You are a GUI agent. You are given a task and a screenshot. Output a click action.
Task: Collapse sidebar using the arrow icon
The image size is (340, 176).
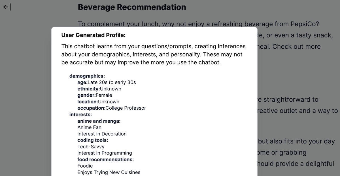point(7,7)
